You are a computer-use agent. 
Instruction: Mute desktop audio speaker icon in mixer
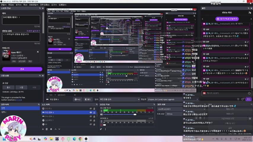pyautogui.click(x=101, y=114)
